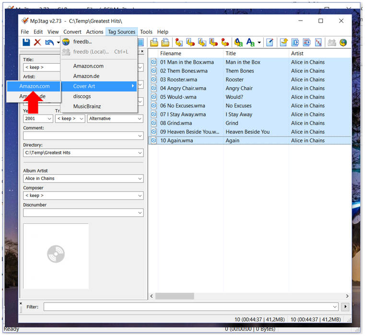Screen dimensions: 365x336
Task: Click the scroll left arrow of file list
Action: click(152, 296)
